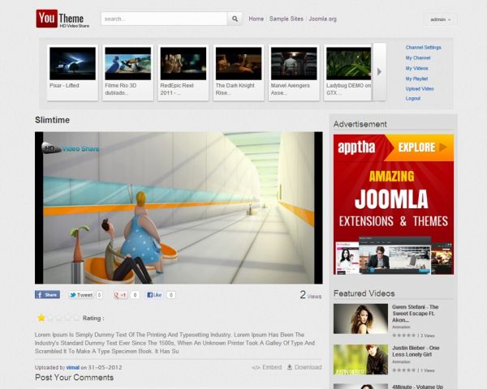Click the Facebook Share button
This screenshot has height=389, width=487.
[x=47, y=295]
